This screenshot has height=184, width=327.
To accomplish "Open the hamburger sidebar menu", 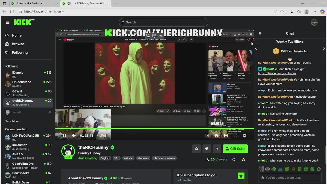I will [8, 22].
